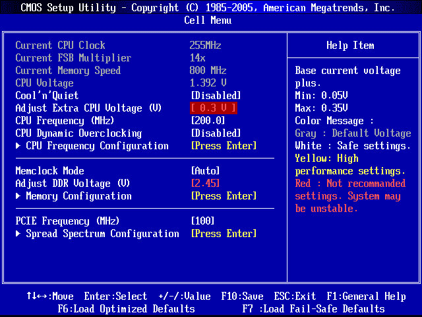Screen dimensions: 422x317
Task: Open the Spread Spectrum Configuration submenu label
Action: pyautogui.click(x=102, y=233)
